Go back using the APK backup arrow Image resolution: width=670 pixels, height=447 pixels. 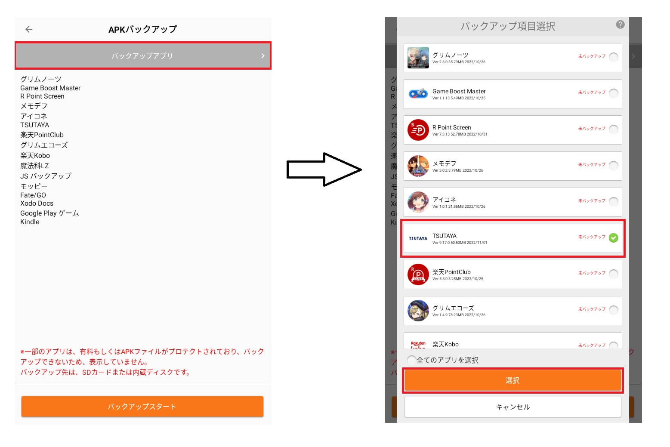pyautogui.click(x=29, y=29)
